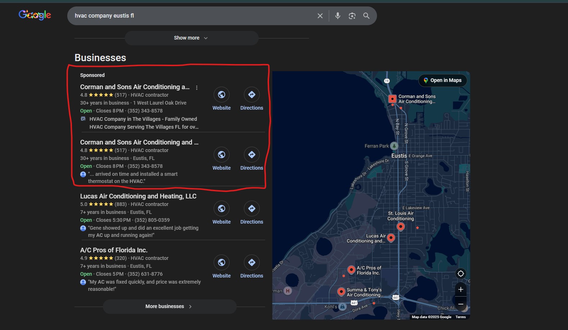Image resolution: width=568 pixels, height=330 pixels.
Task: Expand the Show more section
Action: [x=191, y=38]
